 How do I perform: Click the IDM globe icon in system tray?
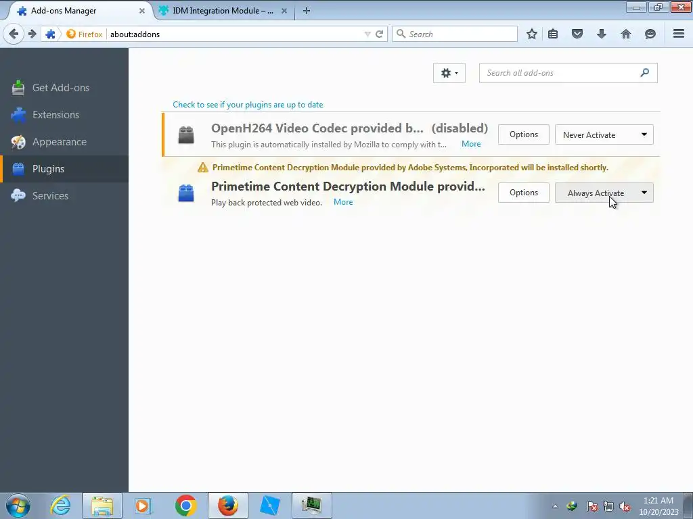click(573, 506)
